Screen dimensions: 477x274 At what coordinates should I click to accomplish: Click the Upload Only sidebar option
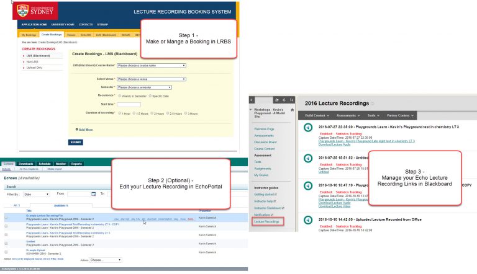[34, 68]
